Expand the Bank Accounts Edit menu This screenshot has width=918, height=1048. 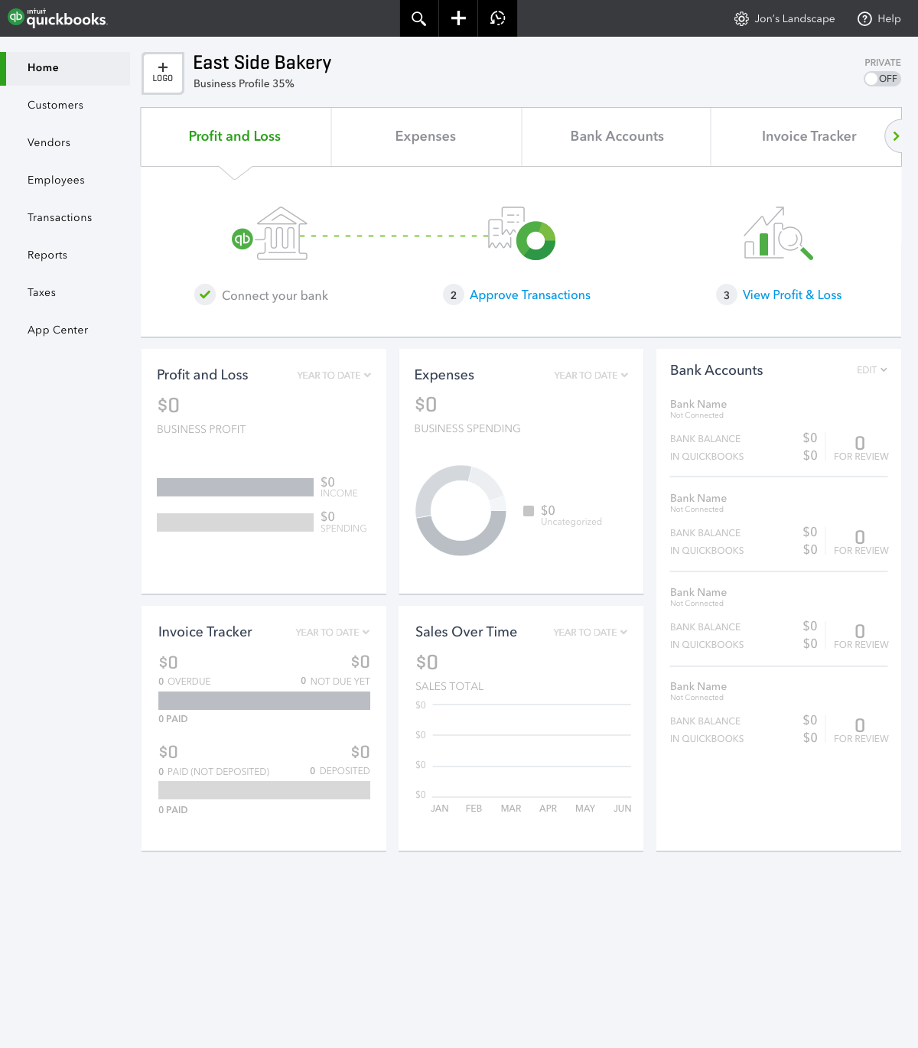pos(872,370)
